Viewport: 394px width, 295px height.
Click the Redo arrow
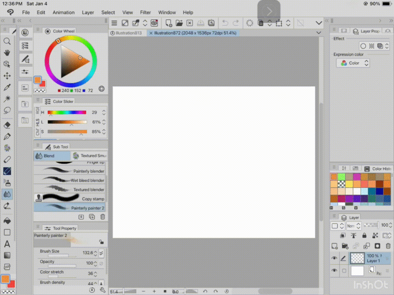(236, 23)
